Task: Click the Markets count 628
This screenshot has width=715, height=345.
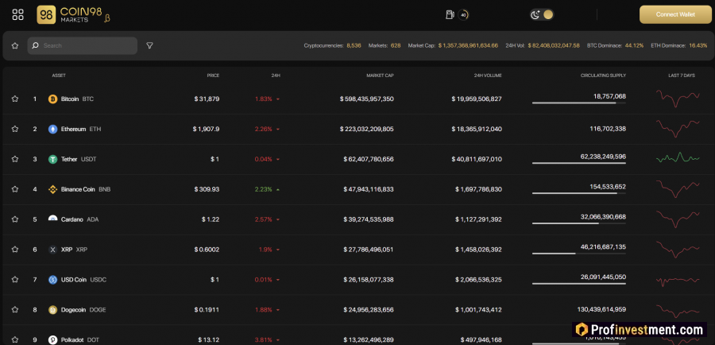Action: 396,45
